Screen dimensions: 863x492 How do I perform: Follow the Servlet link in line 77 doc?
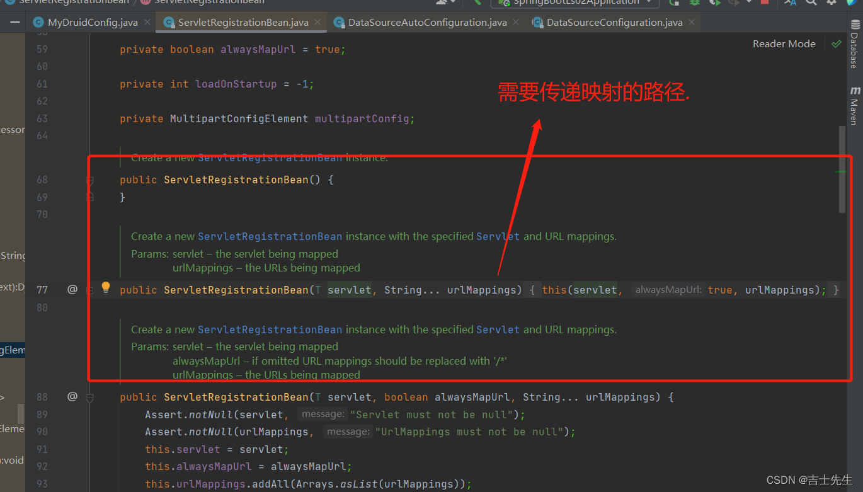click(498, 236)
